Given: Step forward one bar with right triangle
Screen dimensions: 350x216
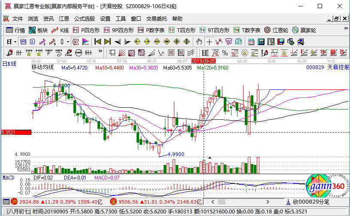Looking at the screenshot, I should [x=127, y=42].
